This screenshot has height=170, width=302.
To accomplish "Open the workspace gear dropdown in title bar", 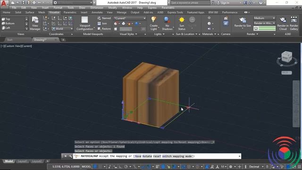I will pyautogui.click(x=73, y=3).
